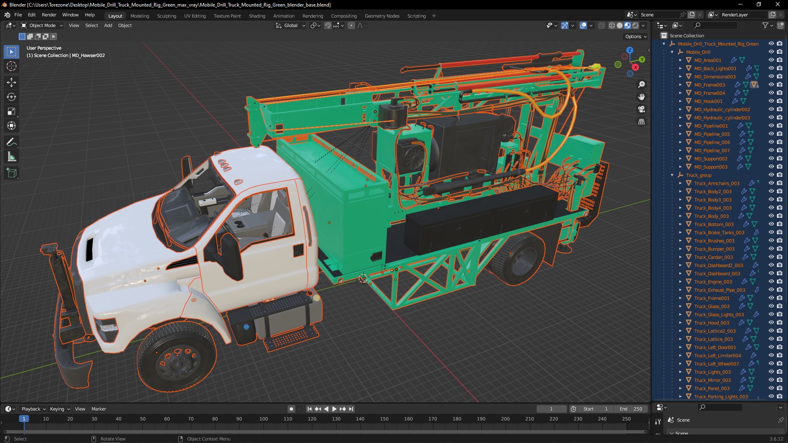Toggle camera view icon

[x=641, y=109]
